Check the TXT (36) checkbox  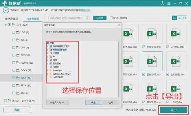pyautogui.click(x=14, y=55)
